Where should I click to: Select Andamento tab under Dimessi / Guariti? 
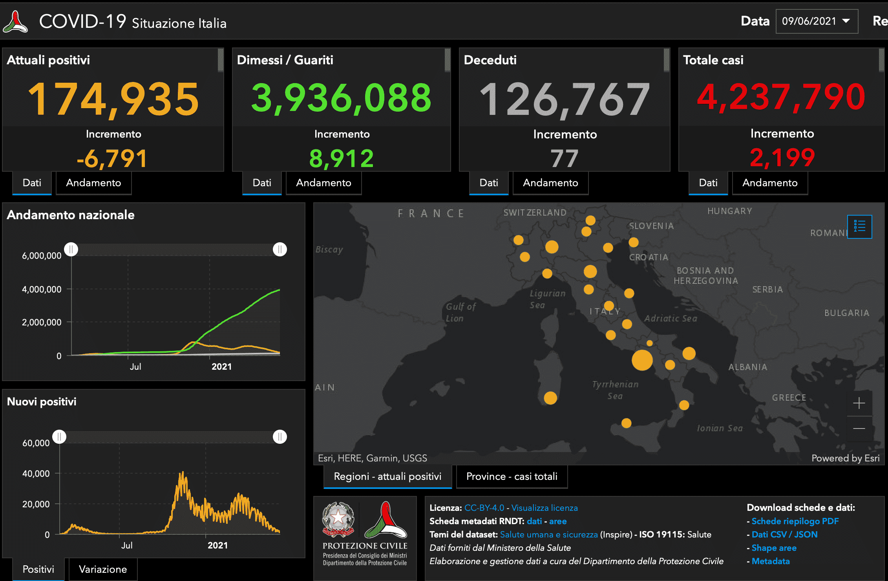(x=323, y=183)
